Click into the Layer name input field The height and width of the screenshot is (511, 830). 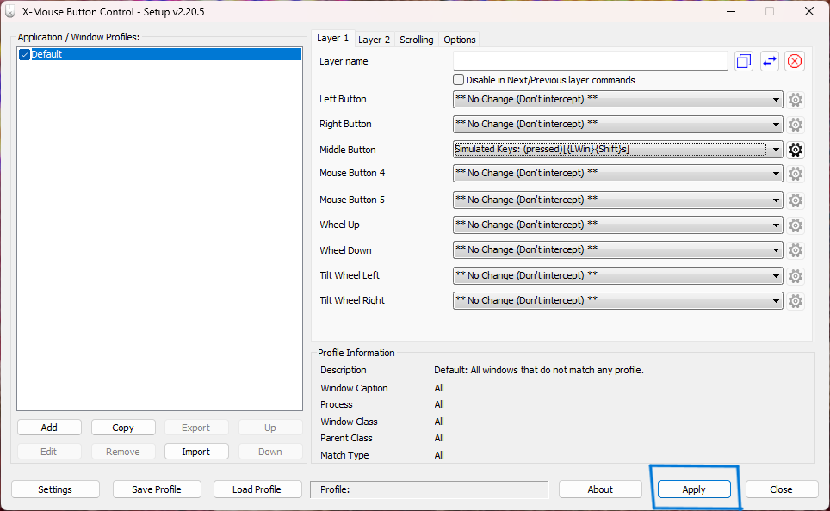590,61
